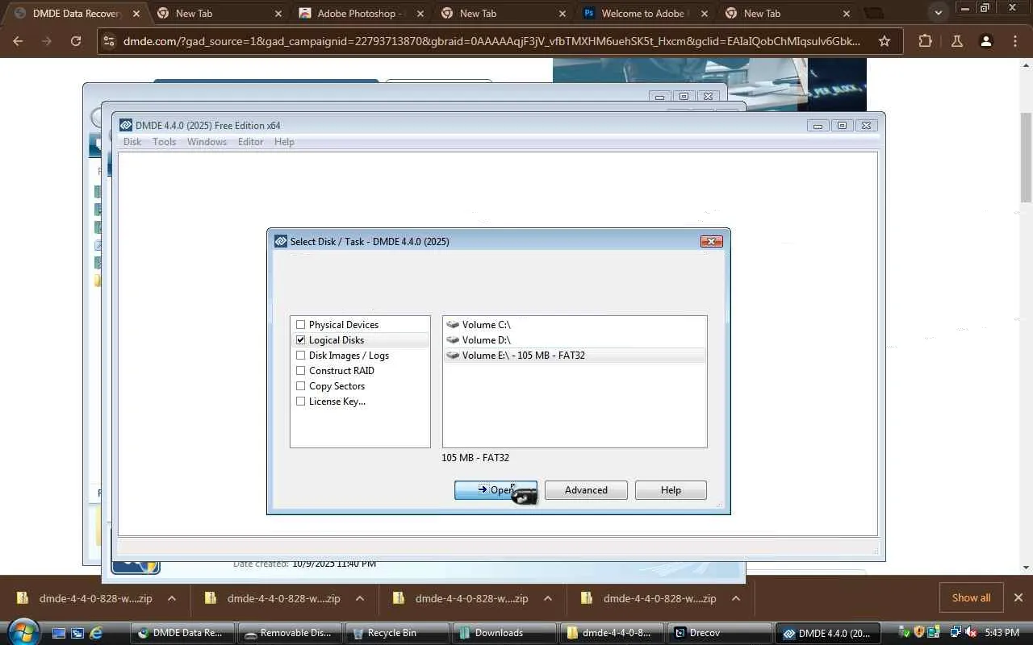Click the Volume E:\ drive icon
1033x645 pixels.
click(x=453, y=356)
